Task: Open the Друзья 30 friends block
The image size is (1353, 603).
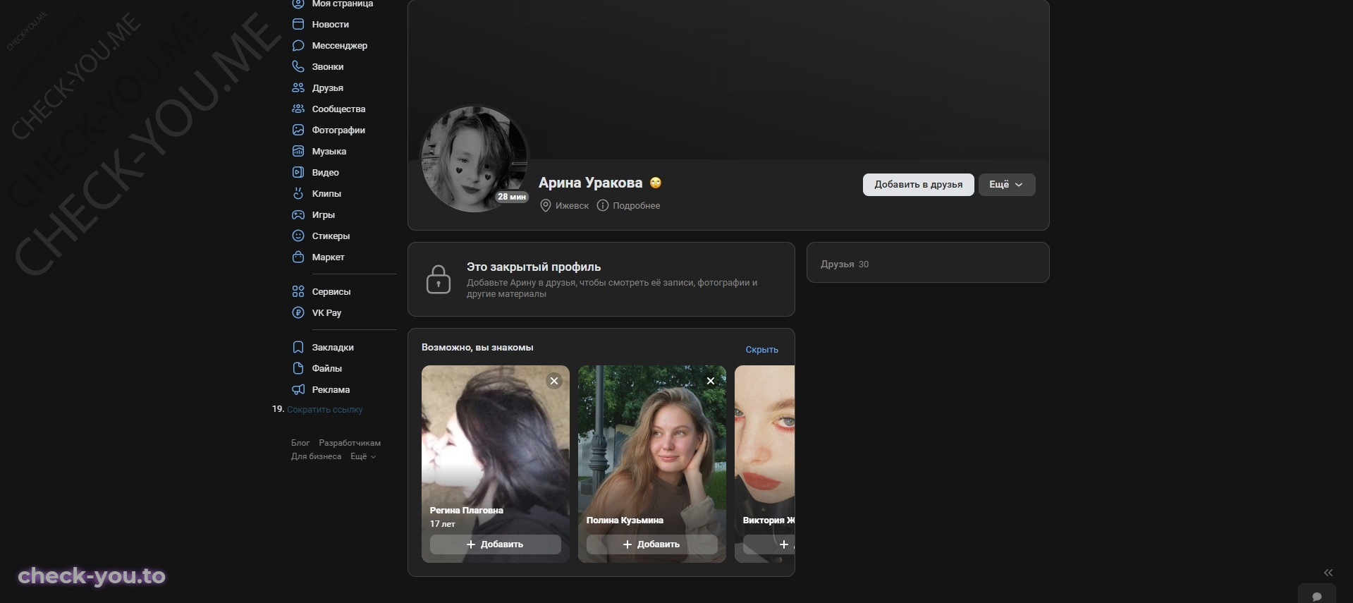Action: (928, 263)
